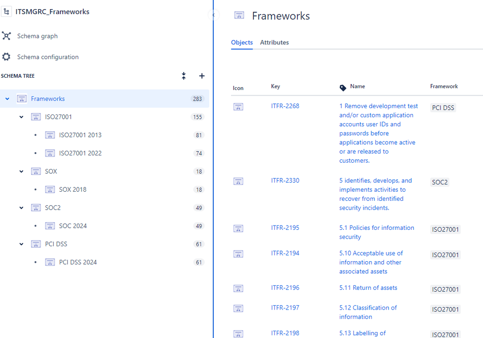Click the PCI DSS 2024 icon in the tree
Screen dimensions: 483x338
pos(50,262)
